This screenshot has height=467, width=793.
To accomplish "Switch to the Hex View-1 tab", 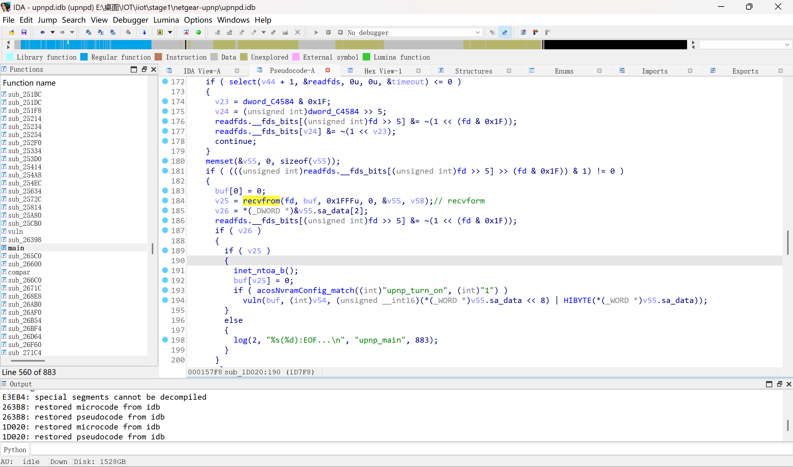I will (x=383, y=71).
